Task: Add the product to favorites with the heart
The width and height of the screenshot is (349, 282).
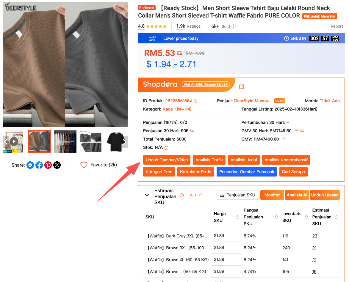Action: coord(84,165)
